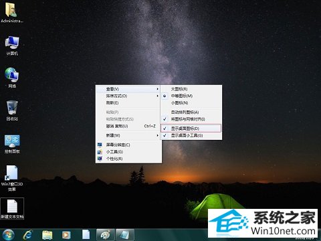
Task: Expand the 排序方式(O) Sort by submenu
Action: [128, 96]
